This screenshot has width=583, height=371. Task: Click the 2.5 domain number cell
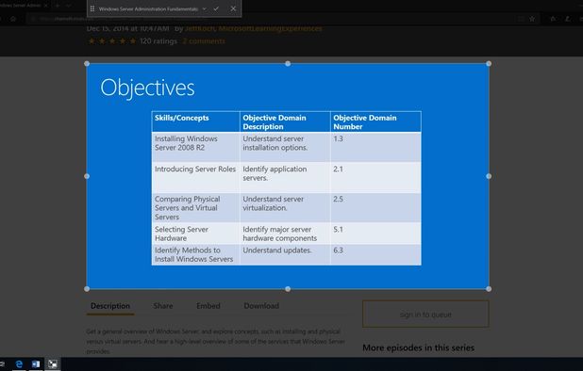coord(375,208)
